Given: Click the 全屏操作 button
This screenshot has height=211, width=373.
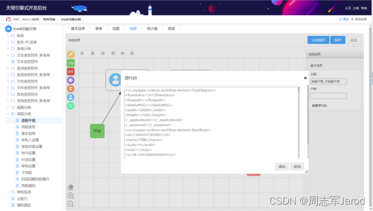Looking at the screenshot, I should click(x=318, y=40).
